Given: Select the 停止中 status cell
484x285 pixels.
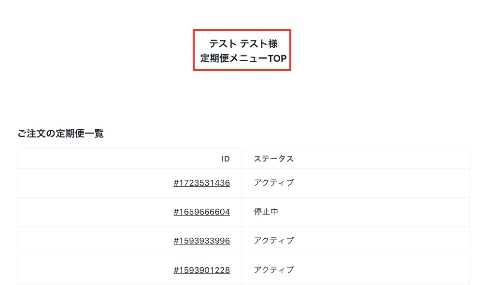Looking at the screenshot, I should [266, 212].
